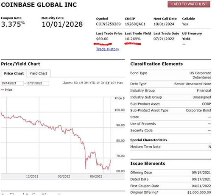This screenshot has width=212, height=195.
Task: Click the CUSIP value 19260QAC1
Action: point(135,24)
